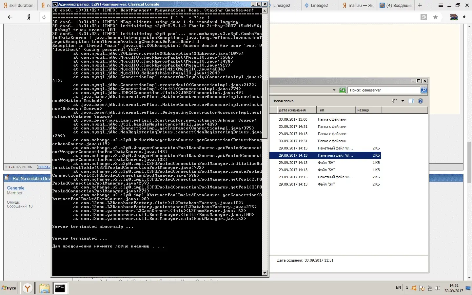Click the network tray icon
The image size is (472, 295).
click(430, 288)
